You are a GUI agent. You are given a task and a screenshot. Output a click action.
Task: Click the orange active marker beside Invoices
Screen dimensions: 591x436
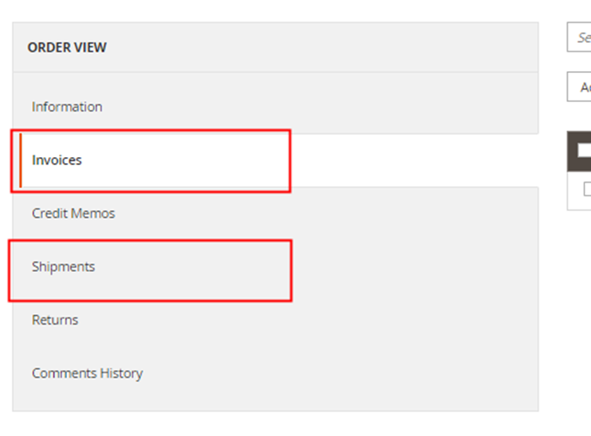tap(20, 160)
